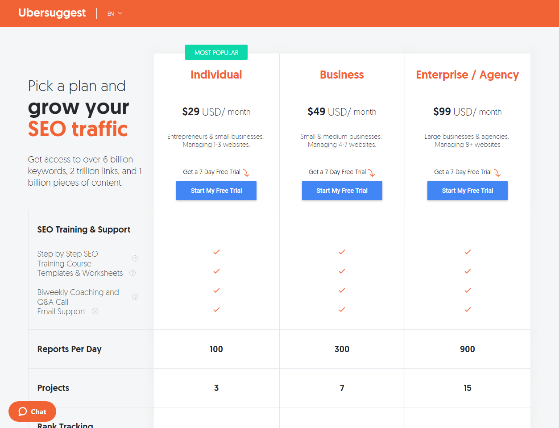559x428 pixels.
Task: Click the Templates & Worksheets feature label
Action: point(80,273)
